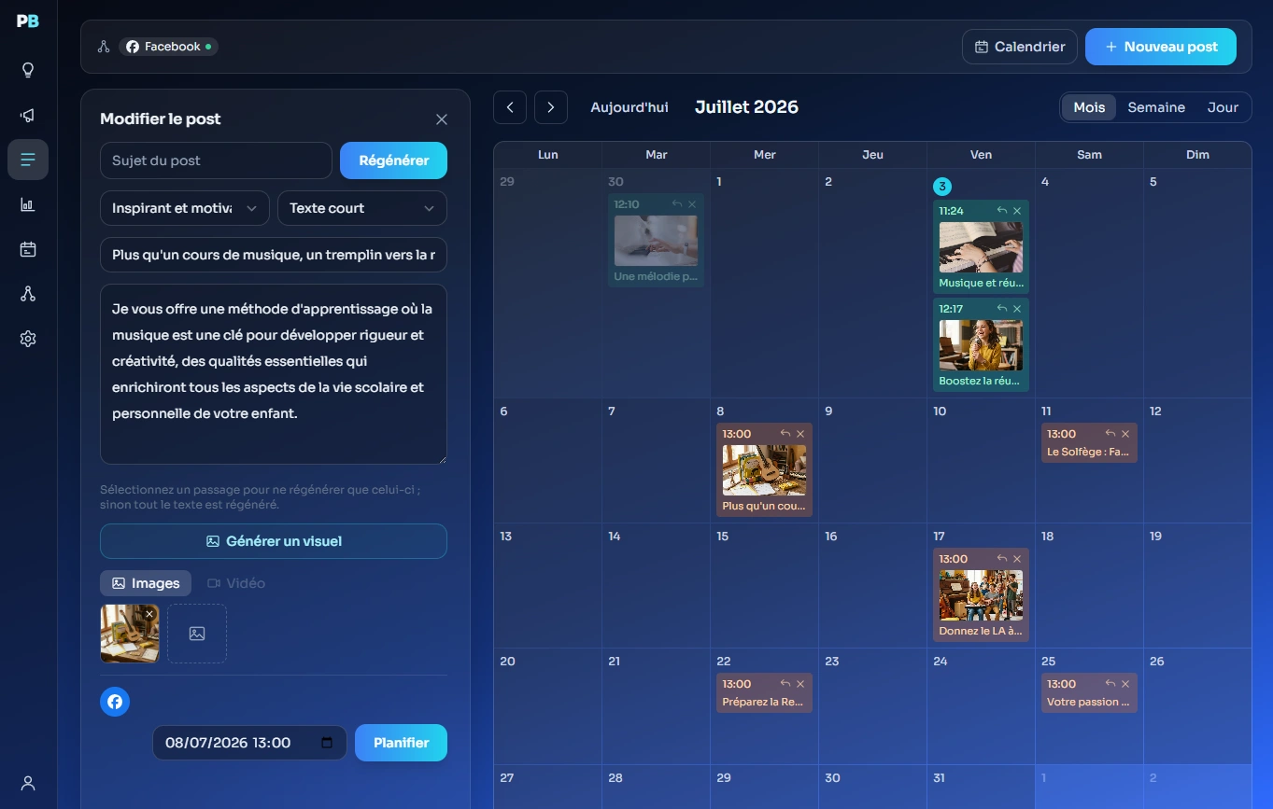Revert the July 8 13:00 post
The width and height of the screenshot is (1273, 809).
(785, 434)
